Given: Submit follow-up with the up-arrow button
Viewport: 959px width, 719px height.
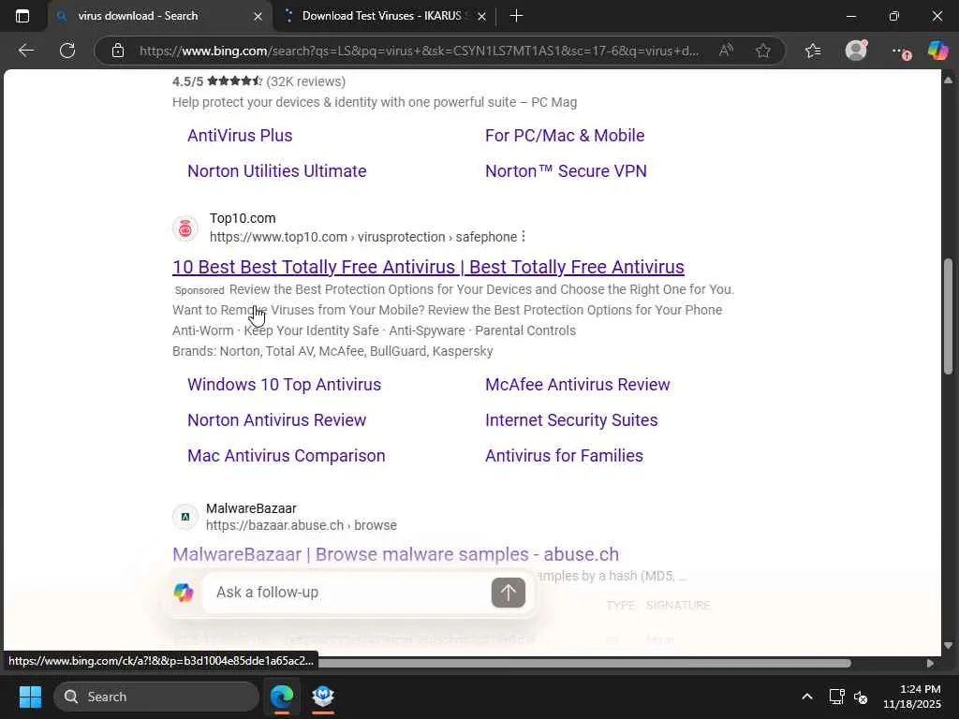Looking at the screenshot, I should 509,593.
